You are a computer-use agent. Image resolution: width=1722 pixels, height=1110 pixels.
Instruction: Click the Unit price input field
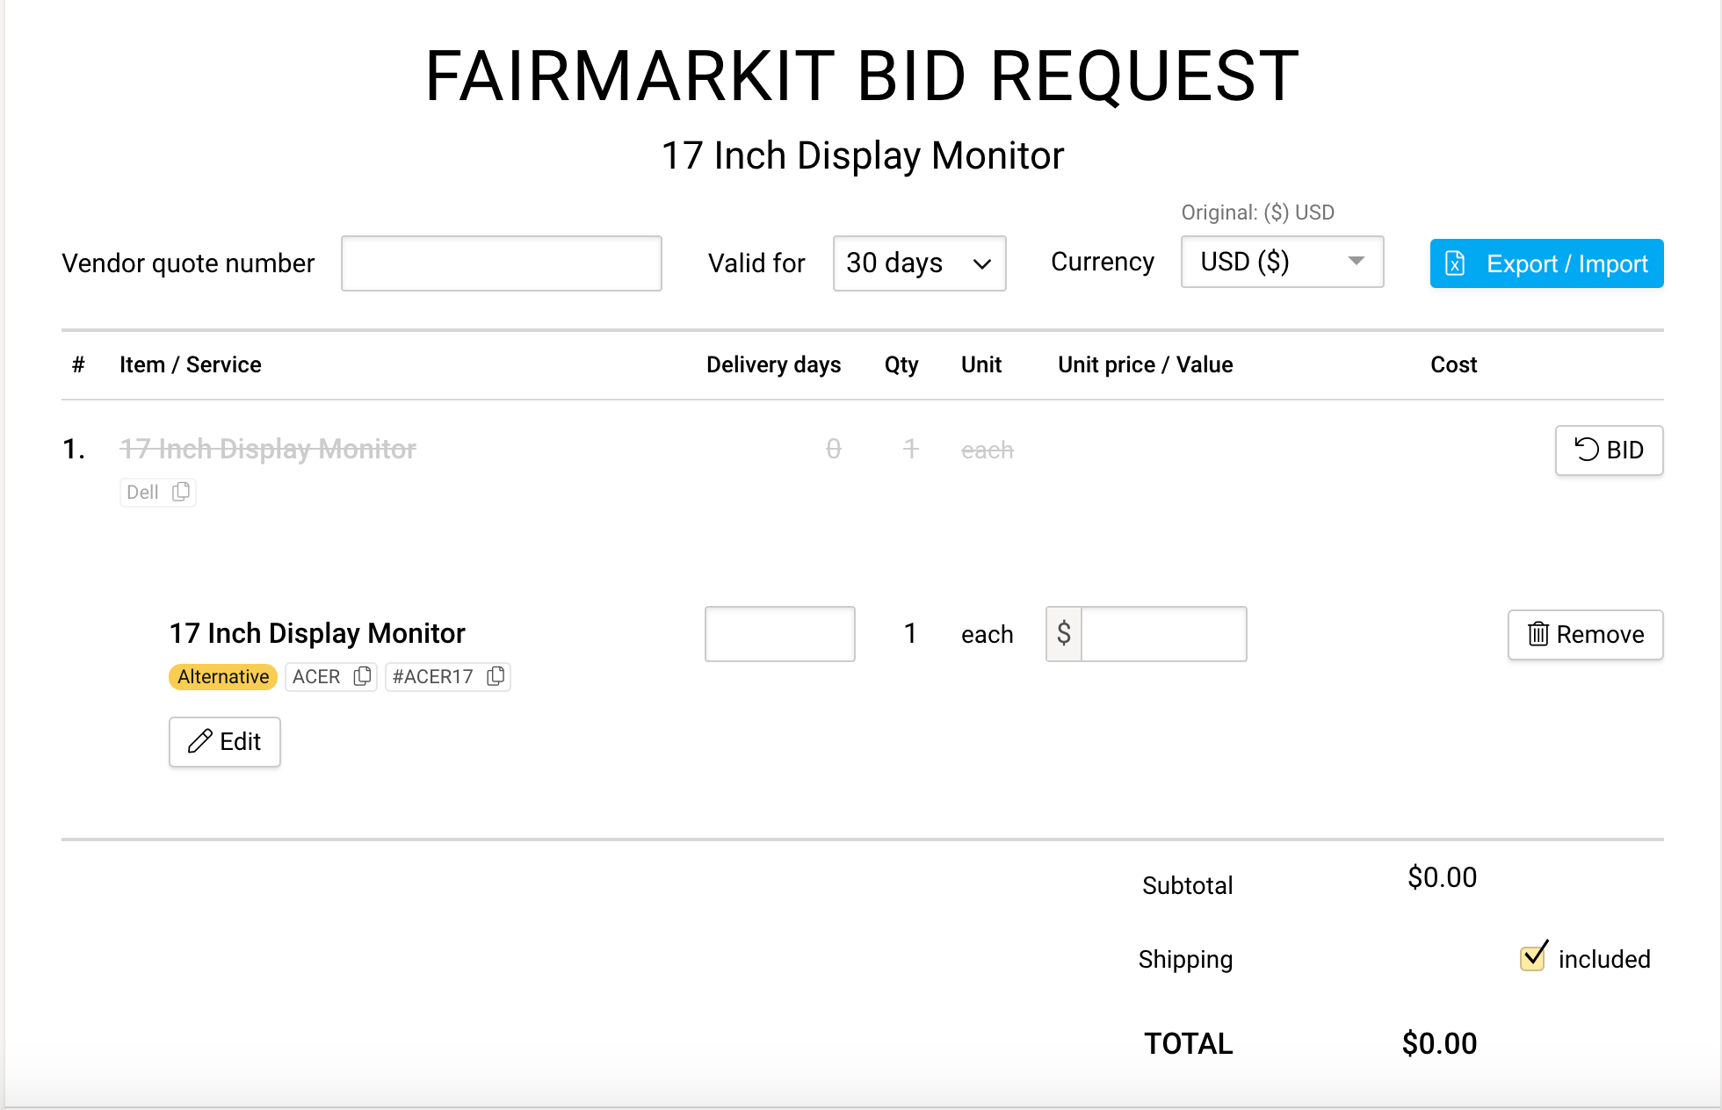[1163, 634]
